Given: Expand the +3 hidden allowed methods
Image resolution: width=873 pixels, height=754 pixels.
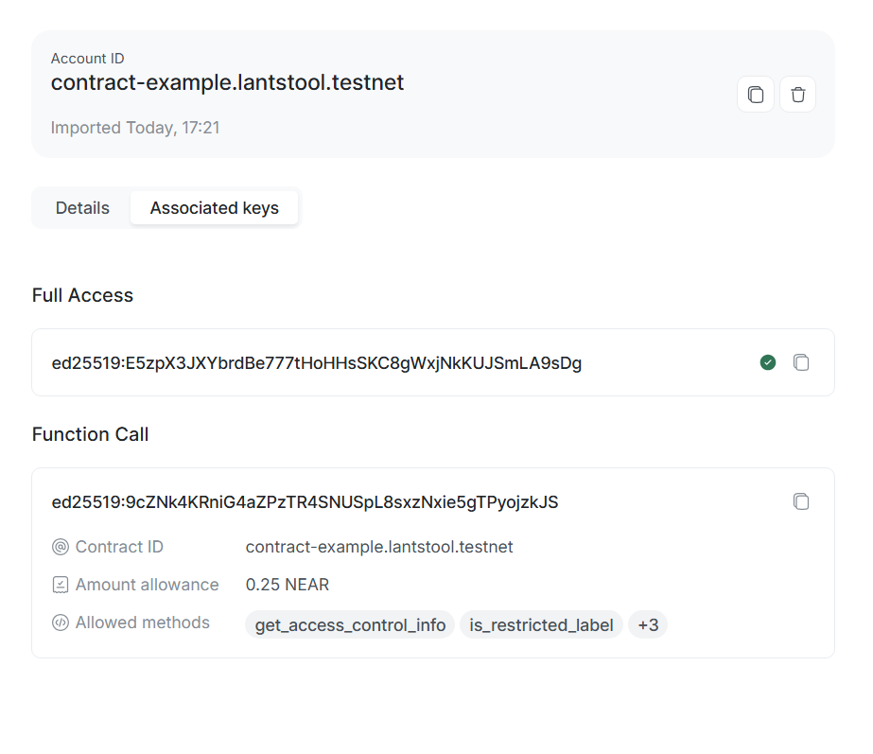Looking at the screenshot, I should pos(648,624).
